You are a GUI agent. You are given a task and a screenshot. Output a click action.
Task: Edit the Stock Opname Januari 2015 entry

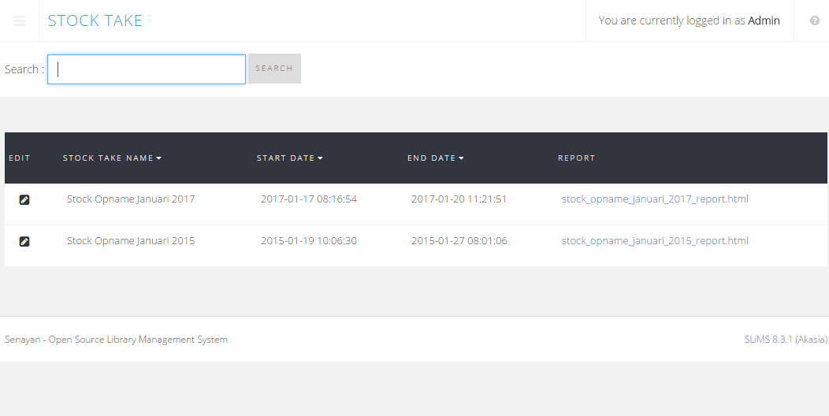tap(24, 242)
